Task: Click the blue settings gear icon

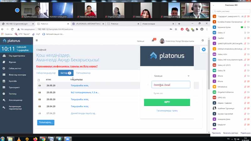Action: 204,49
